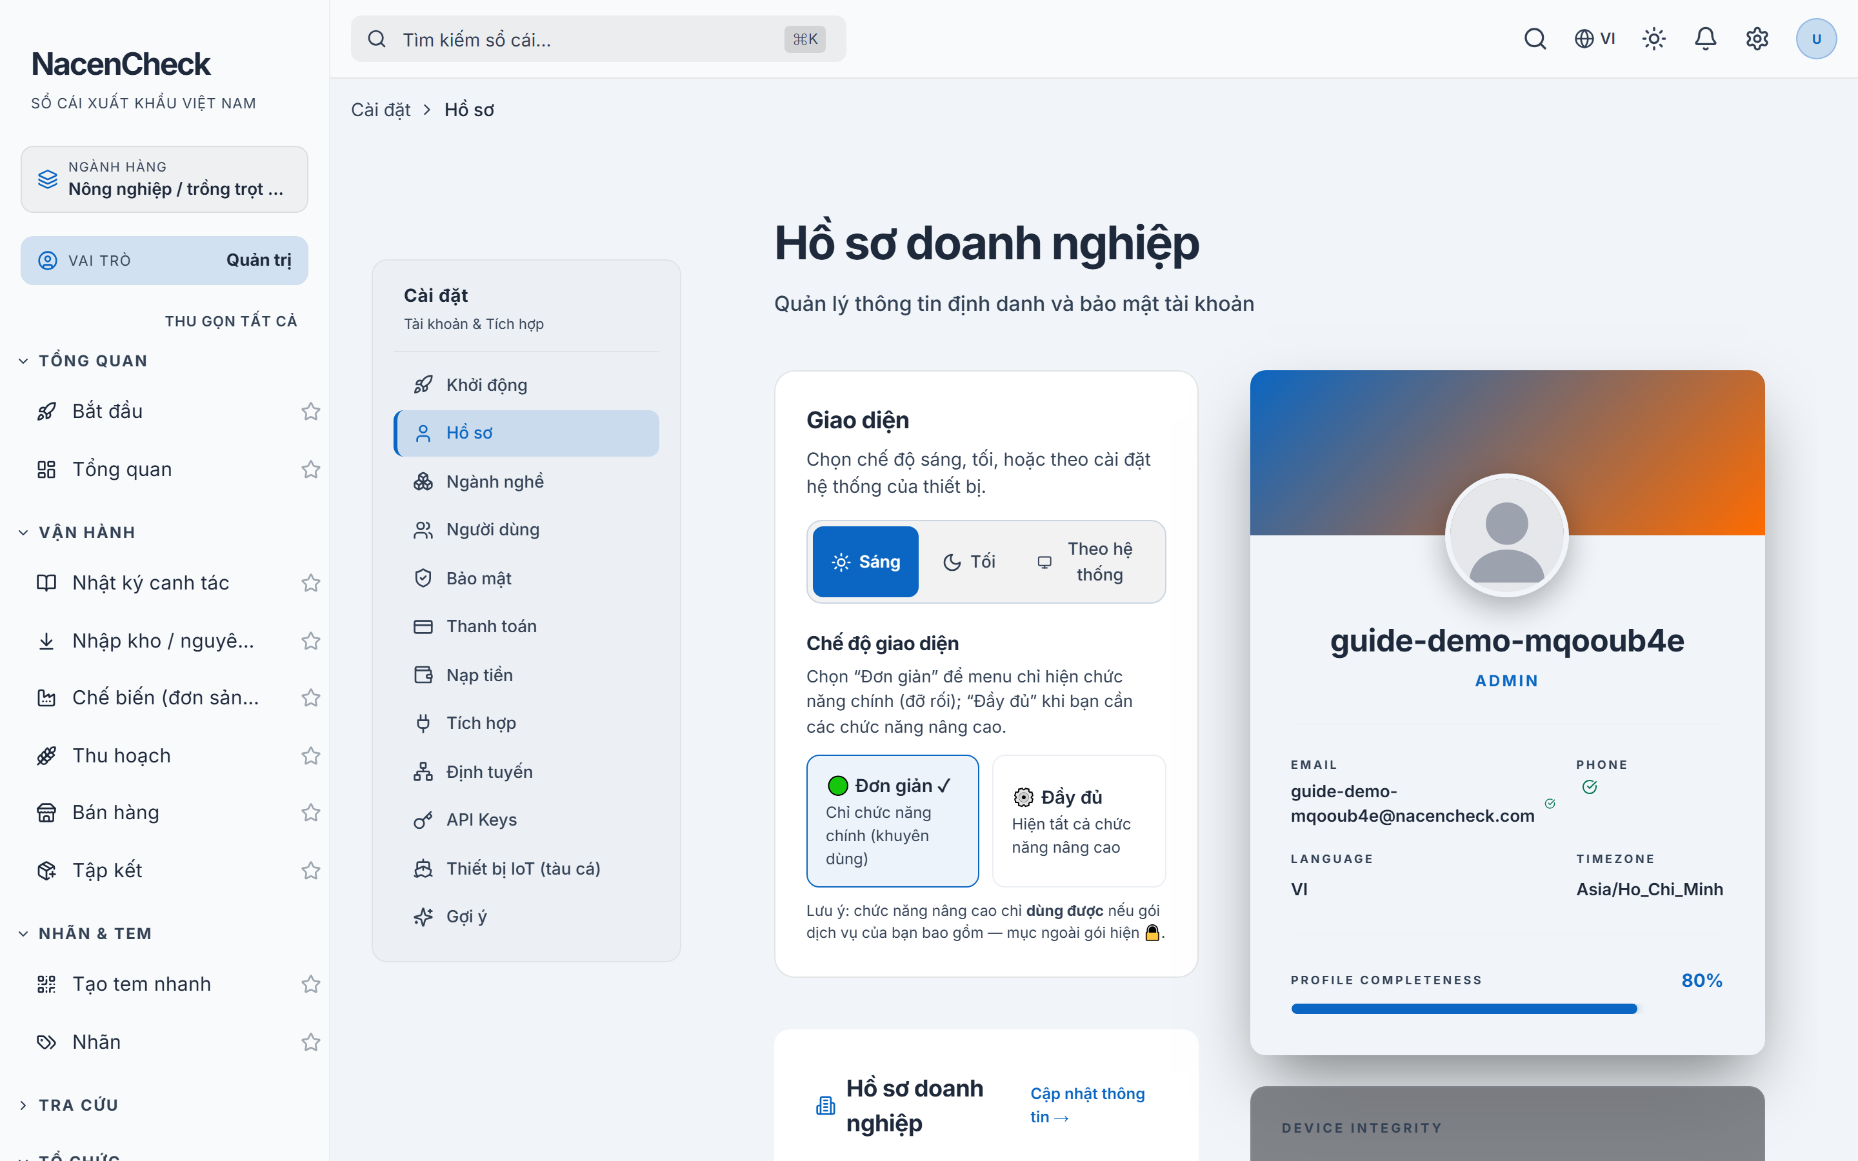Click the Thanh toán card icon
The width and height of the screenshot is (1858, 1161).
tap(423, 626)
